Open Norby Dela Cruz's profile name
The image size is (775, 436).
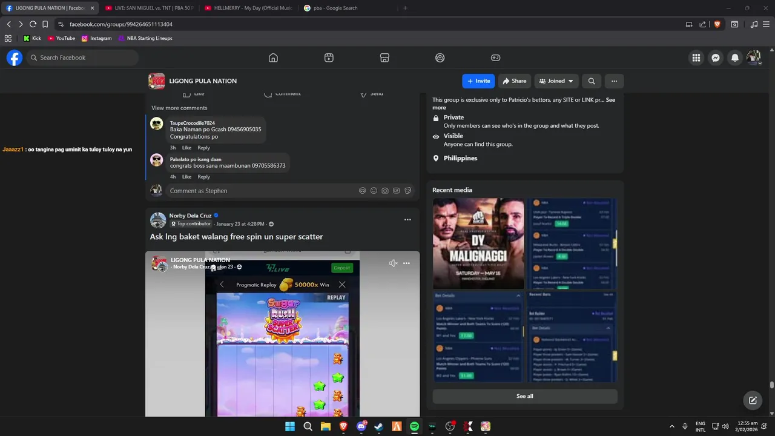point(190,216)
